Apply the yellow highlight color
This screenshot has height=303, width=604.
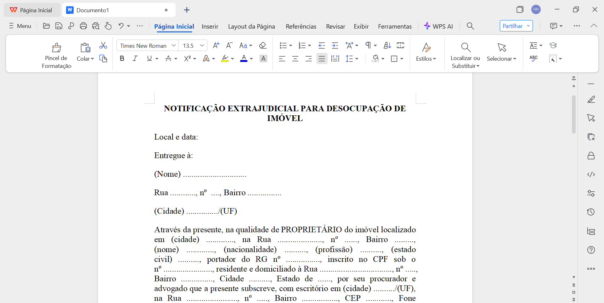225,58
